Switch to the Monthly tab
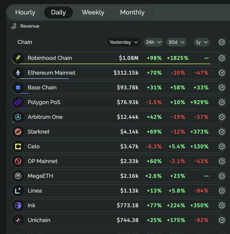 (132, 12)
